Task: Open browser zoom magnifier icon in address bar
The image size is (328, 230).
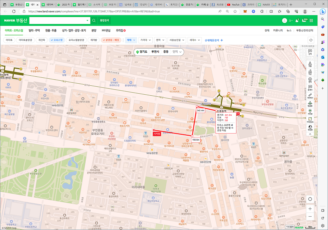Action: [x=228, y=12]
